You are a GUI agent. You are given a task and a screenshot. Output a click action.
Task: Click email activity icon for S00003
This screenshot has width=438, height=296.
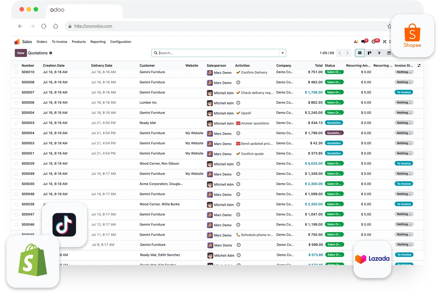(238, 123)
